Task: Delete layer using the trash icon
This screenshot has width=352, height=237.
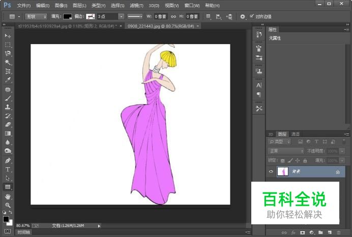Action: (x=338, y=233)
